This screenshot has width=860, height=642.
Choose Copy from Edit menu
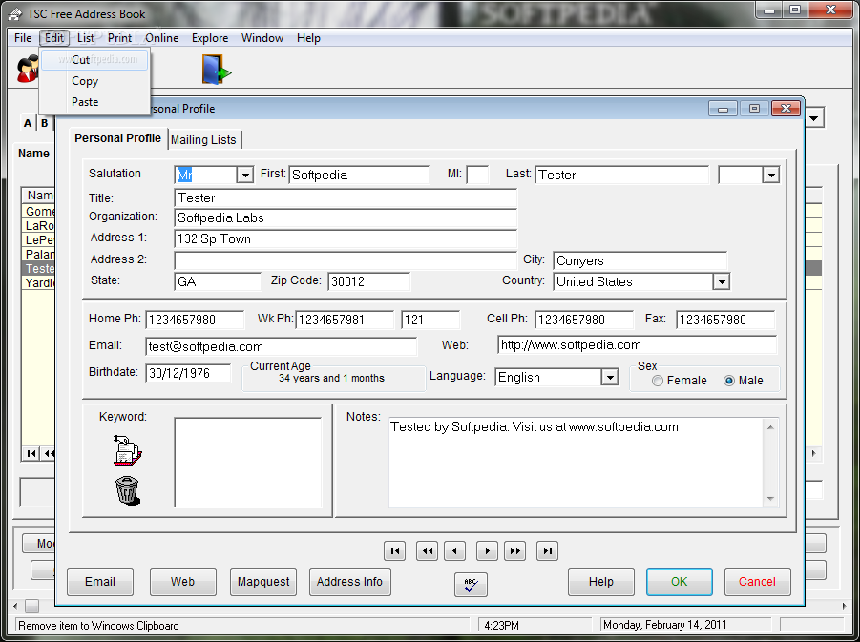point(94,81)
